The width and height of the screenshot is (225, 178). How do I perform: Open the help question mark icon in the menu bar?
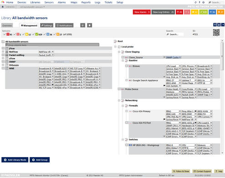[199, 2]
